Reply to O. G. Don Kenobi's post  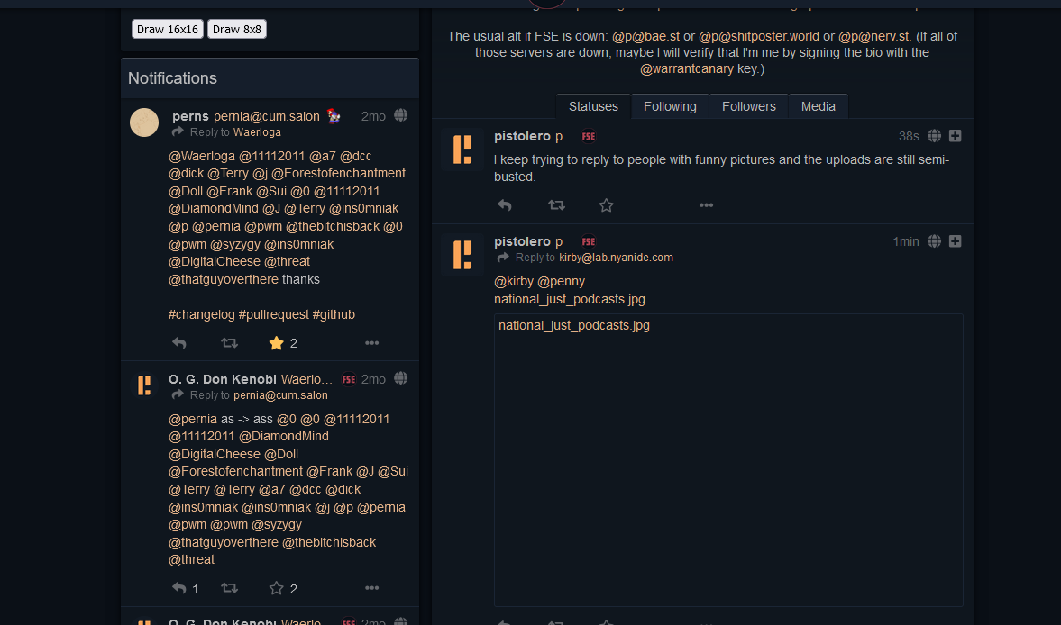(x=179, y=588)
